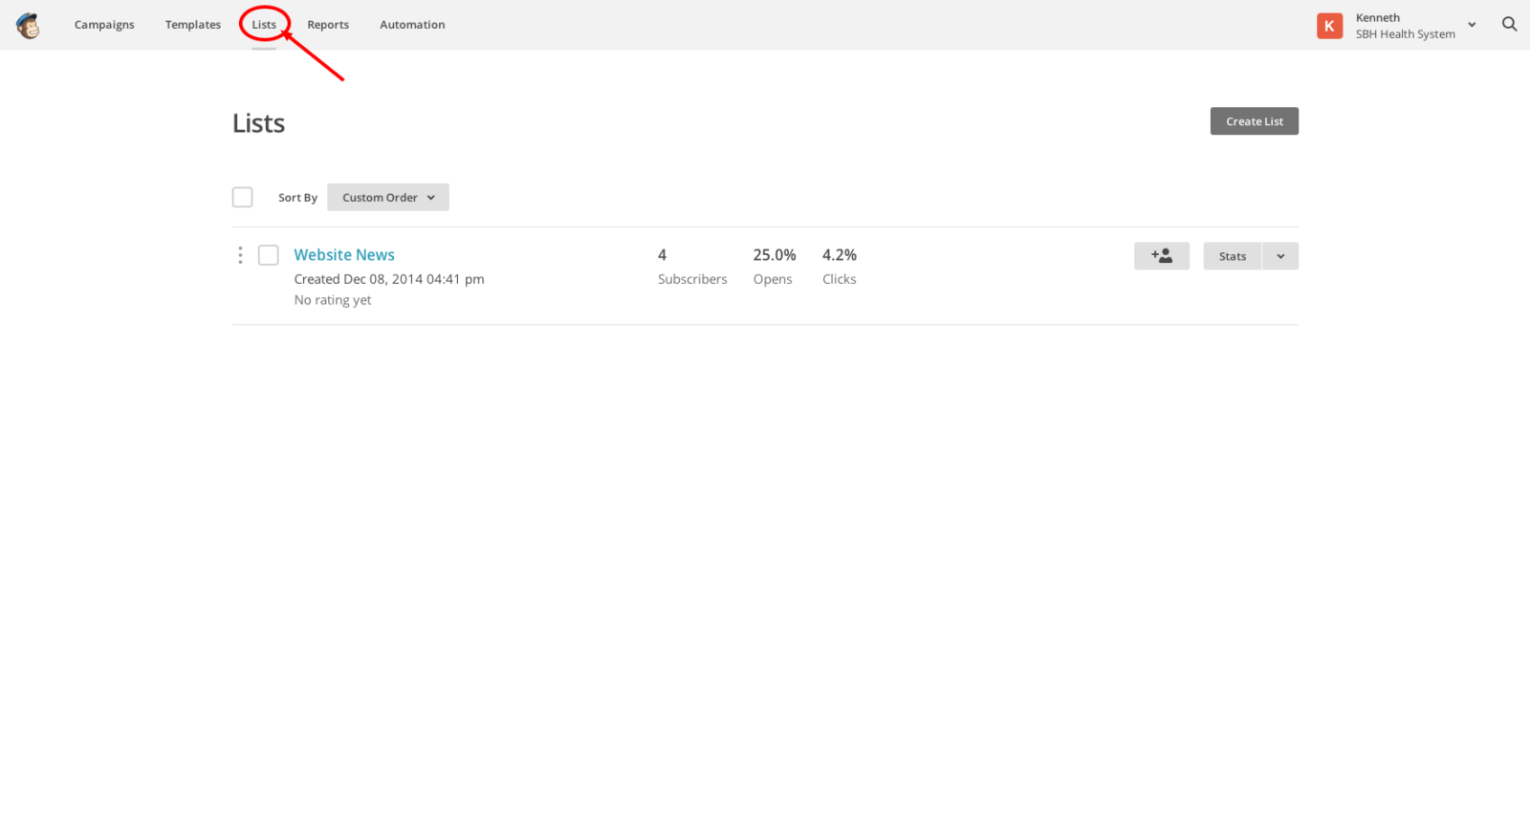Navigate to the Automation tab
The height and width of the screenshot is (819, 1530).
click(412, 25)
